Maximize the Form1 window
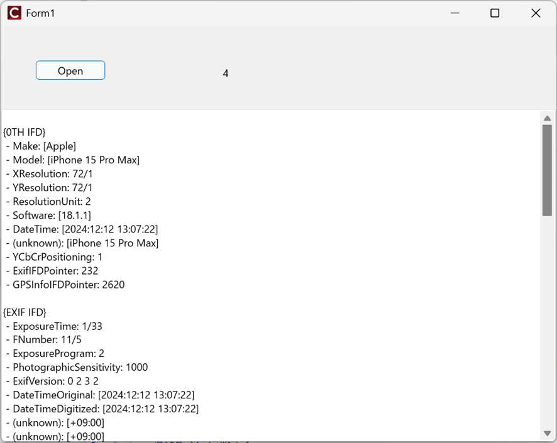Screen dimensions: 557x443 coord(495,13)
